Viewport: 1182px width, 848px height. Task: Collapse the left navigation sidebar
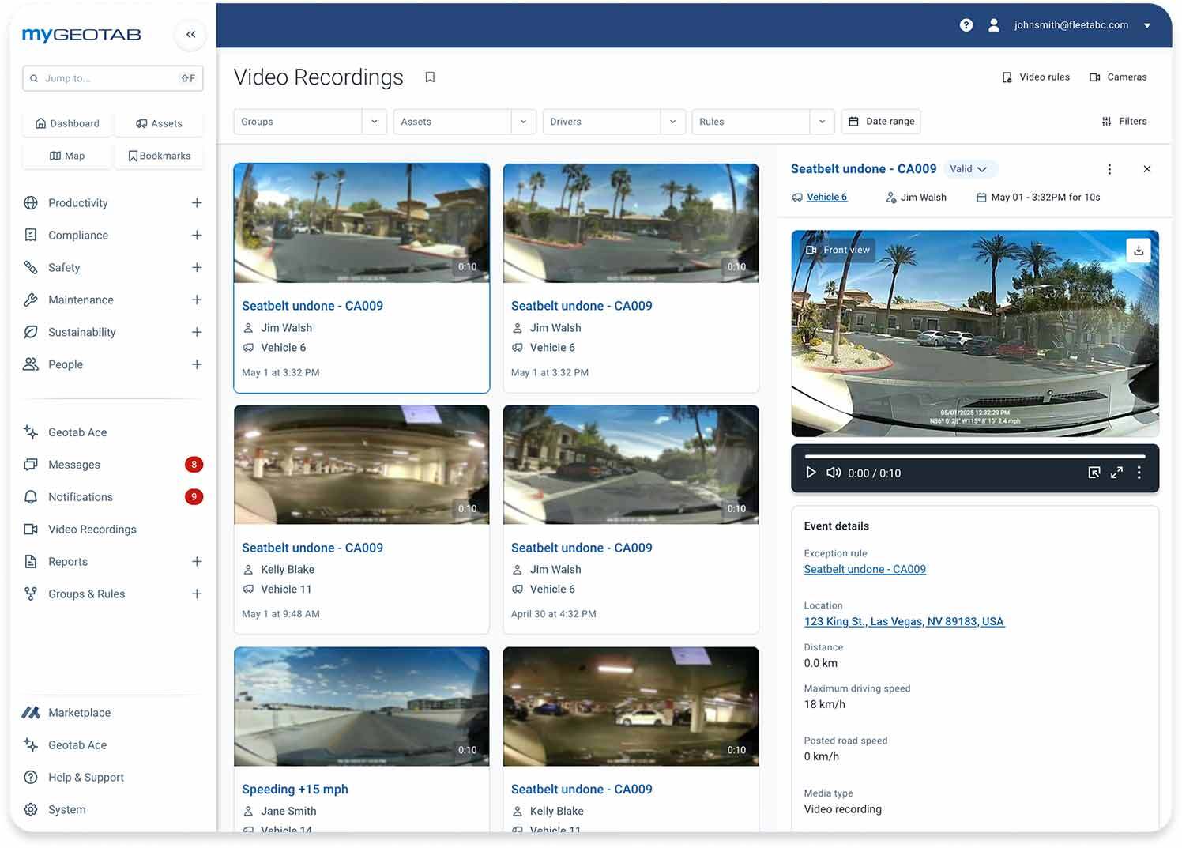(x=190, y=34)
